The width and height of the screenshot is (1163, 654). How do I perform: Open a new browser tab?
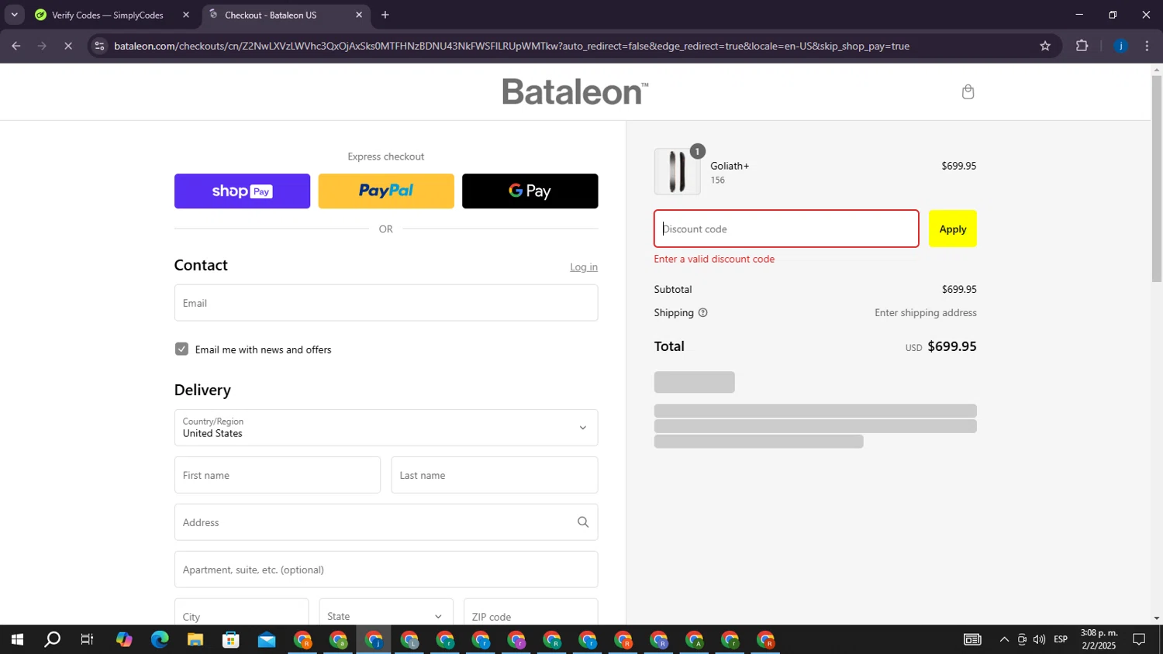[x=385, y=15]
